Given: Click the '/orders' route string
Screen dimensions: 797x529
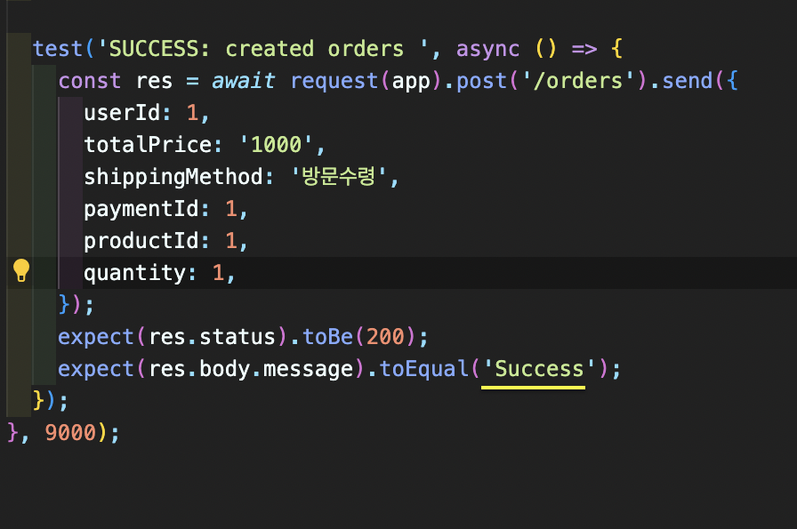Looking at the screenshot, I should (578, 81).
